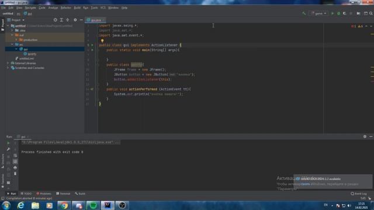Viewport: 374px width, 210px height.
Task: Open the run configuration dropdown
Action: [318, 13]
